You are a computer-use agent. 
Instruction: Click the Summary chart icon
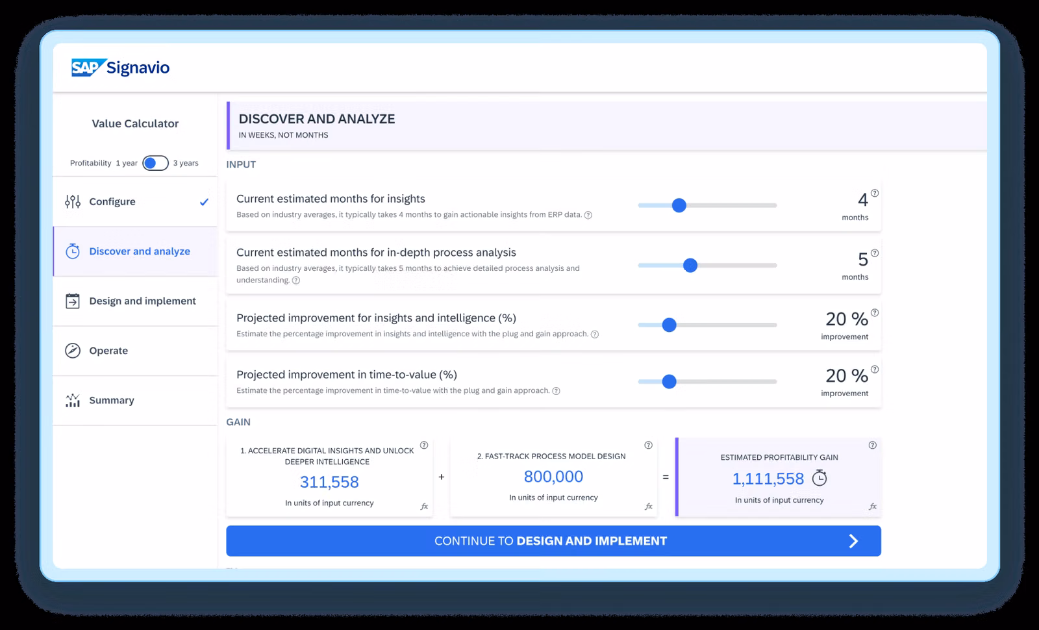tap(73, 400)
